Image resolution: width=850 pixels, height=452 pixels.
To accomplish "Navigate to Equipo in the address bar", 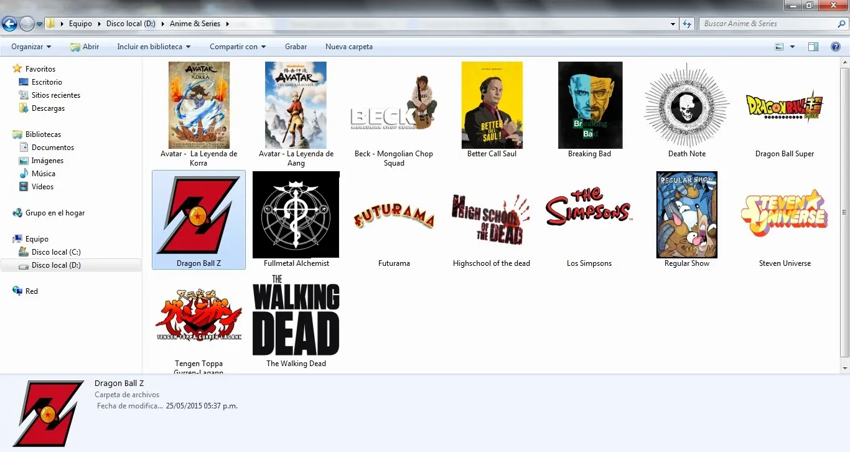I will [x=81, y=24].
